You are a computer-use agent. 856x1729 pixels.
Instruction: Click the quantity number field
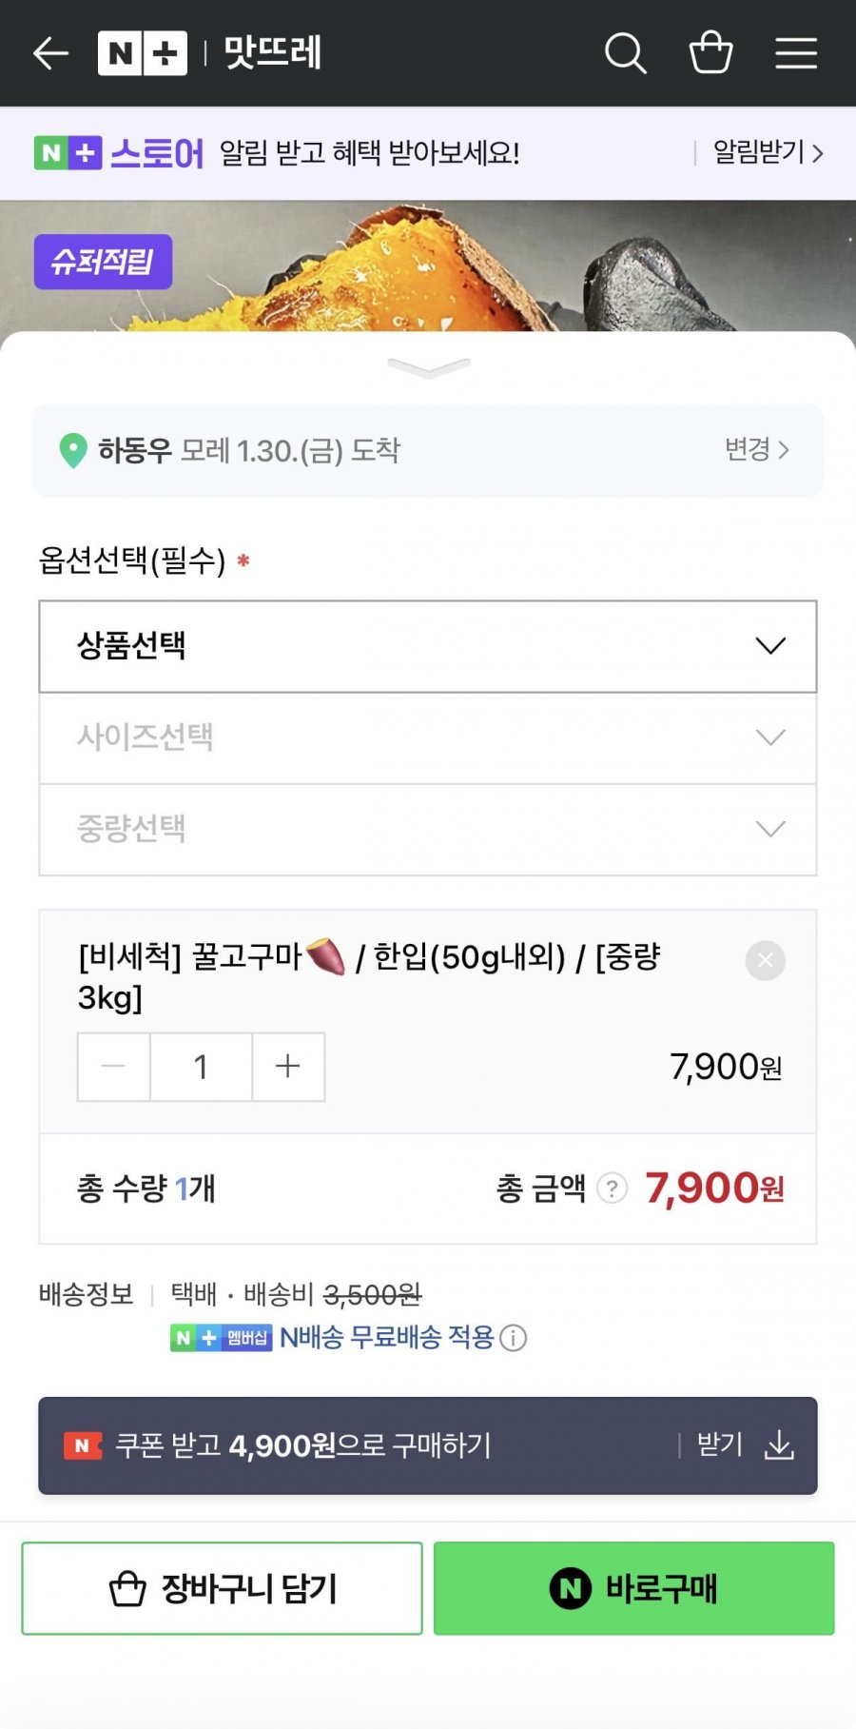[x=201, y=1067]
